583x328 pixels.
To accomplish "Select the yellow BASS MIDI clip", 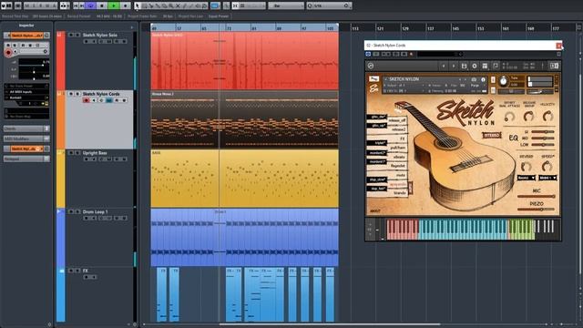I will (x=244, y=179).
